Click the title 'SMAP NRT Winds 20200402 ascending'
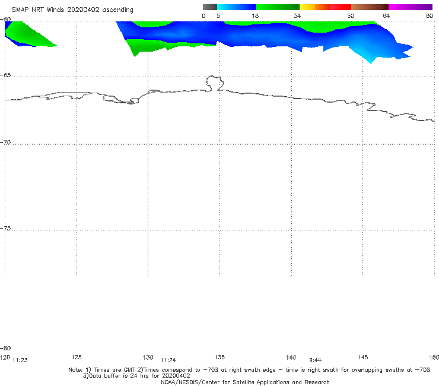The image size is (439, 386). coord(72,10)
